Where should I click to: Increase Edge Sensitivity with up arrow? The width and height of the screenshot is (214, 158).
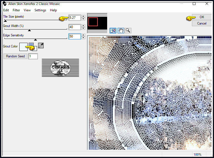[x=83, y=35]
